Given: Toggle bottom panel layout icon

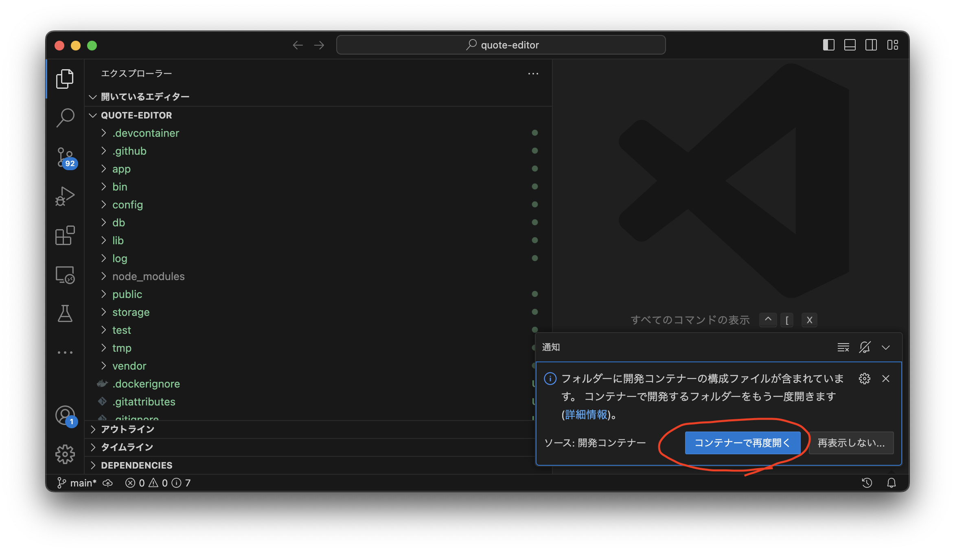Looking at the screenshot, I should click(850, 45).
